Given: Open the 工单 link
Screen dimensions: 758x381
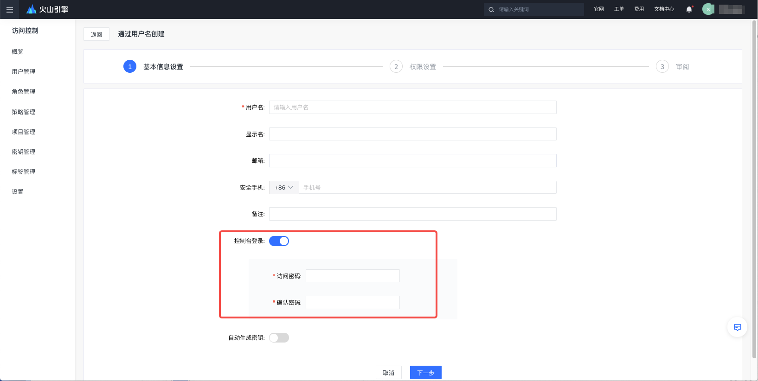Looking at the screenshot, I should [619, 9].
